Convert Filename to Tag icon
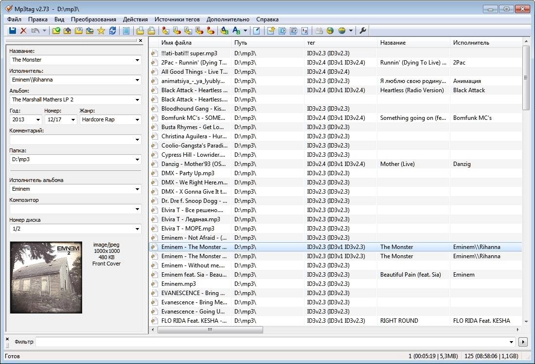 pos(177,31)
